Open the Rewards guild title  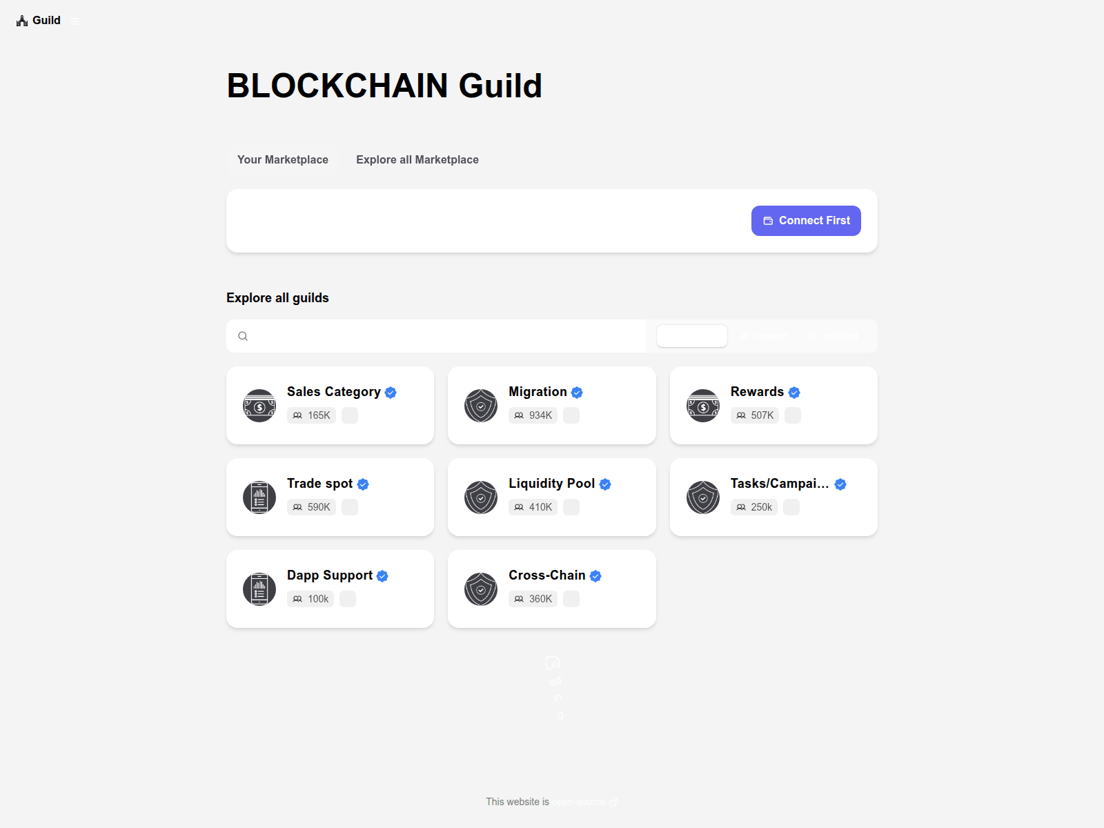pos(757,392)
